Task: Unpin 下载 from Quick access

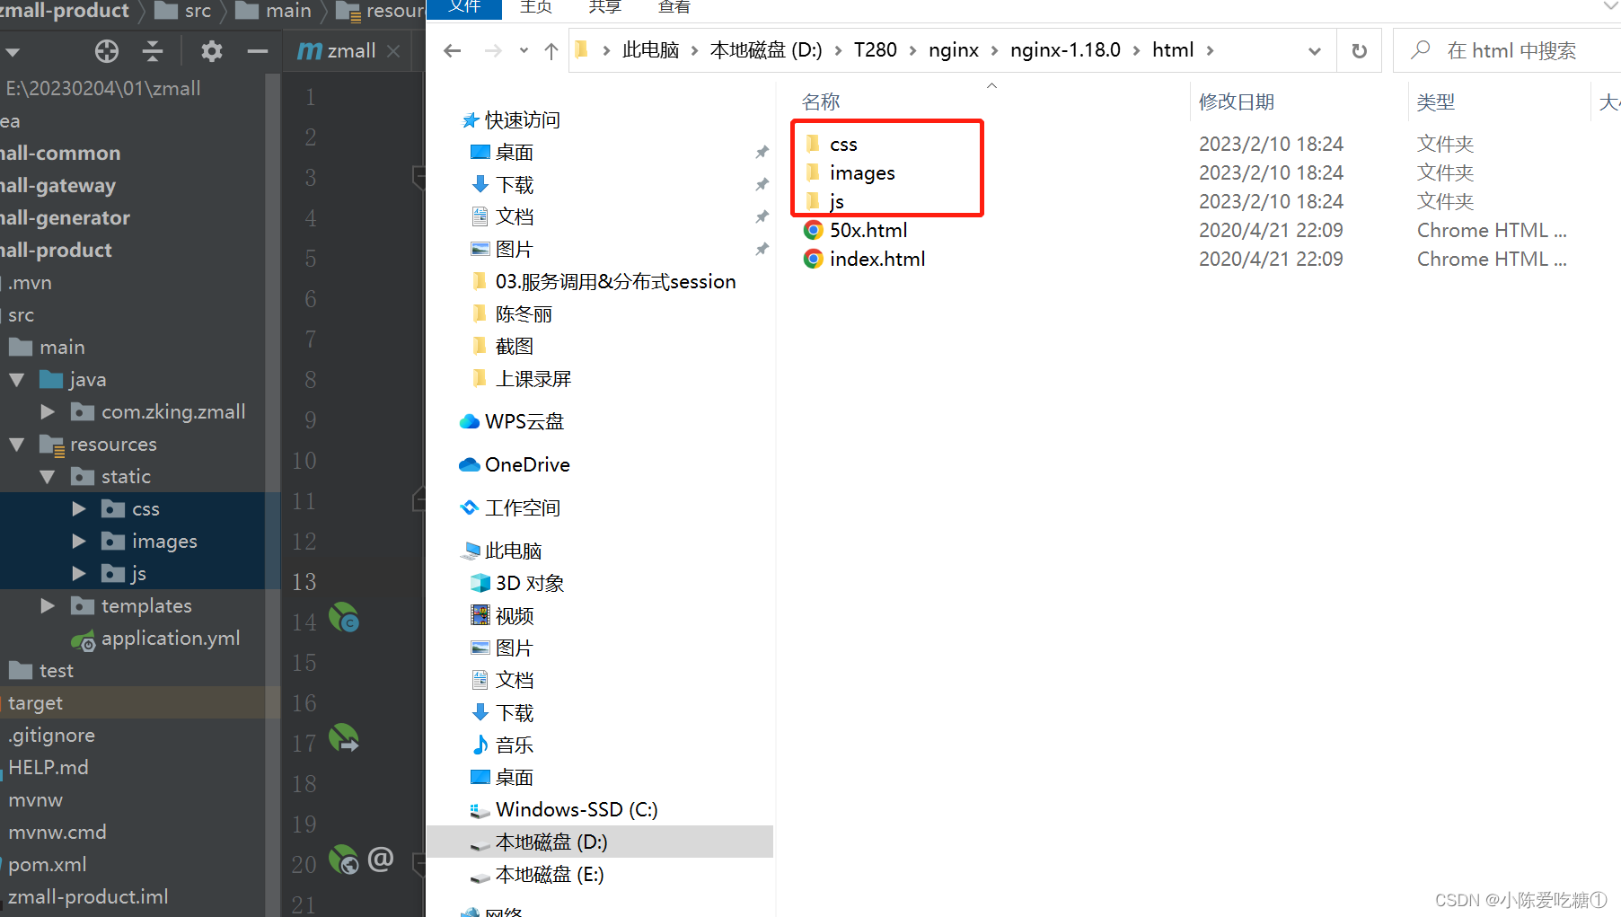Action: (762, 184)
